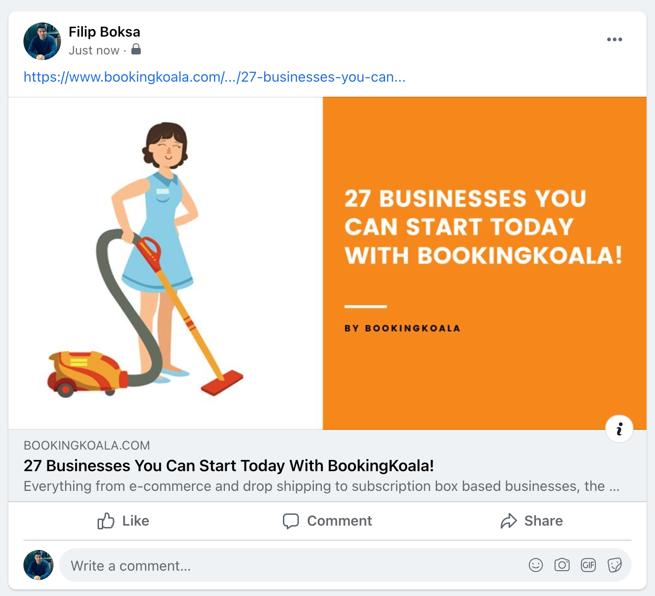Open the bookingkoala.com URL link
This screenshot has height=596, width=655.
point(214,77)
